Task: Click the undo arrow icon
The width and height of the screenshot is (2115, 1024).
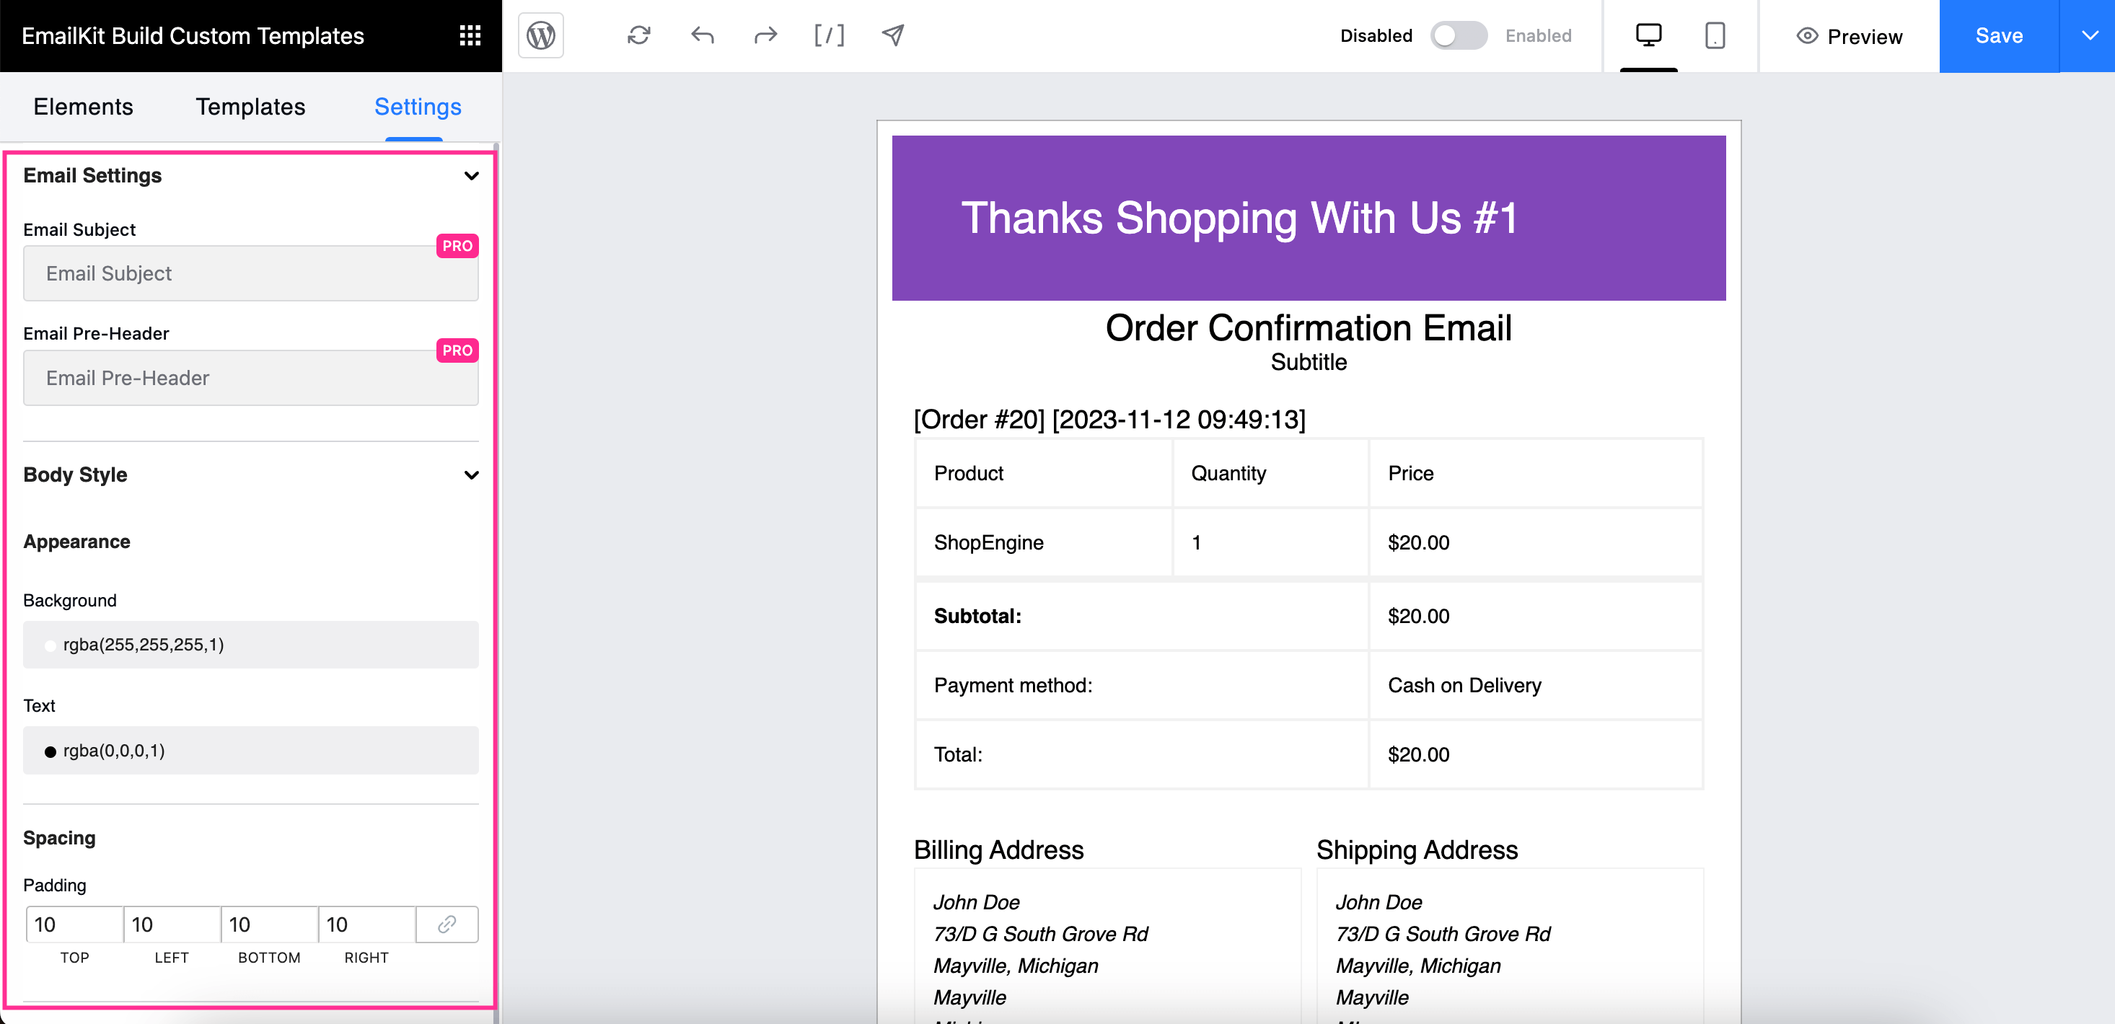Action: (703, 35)
